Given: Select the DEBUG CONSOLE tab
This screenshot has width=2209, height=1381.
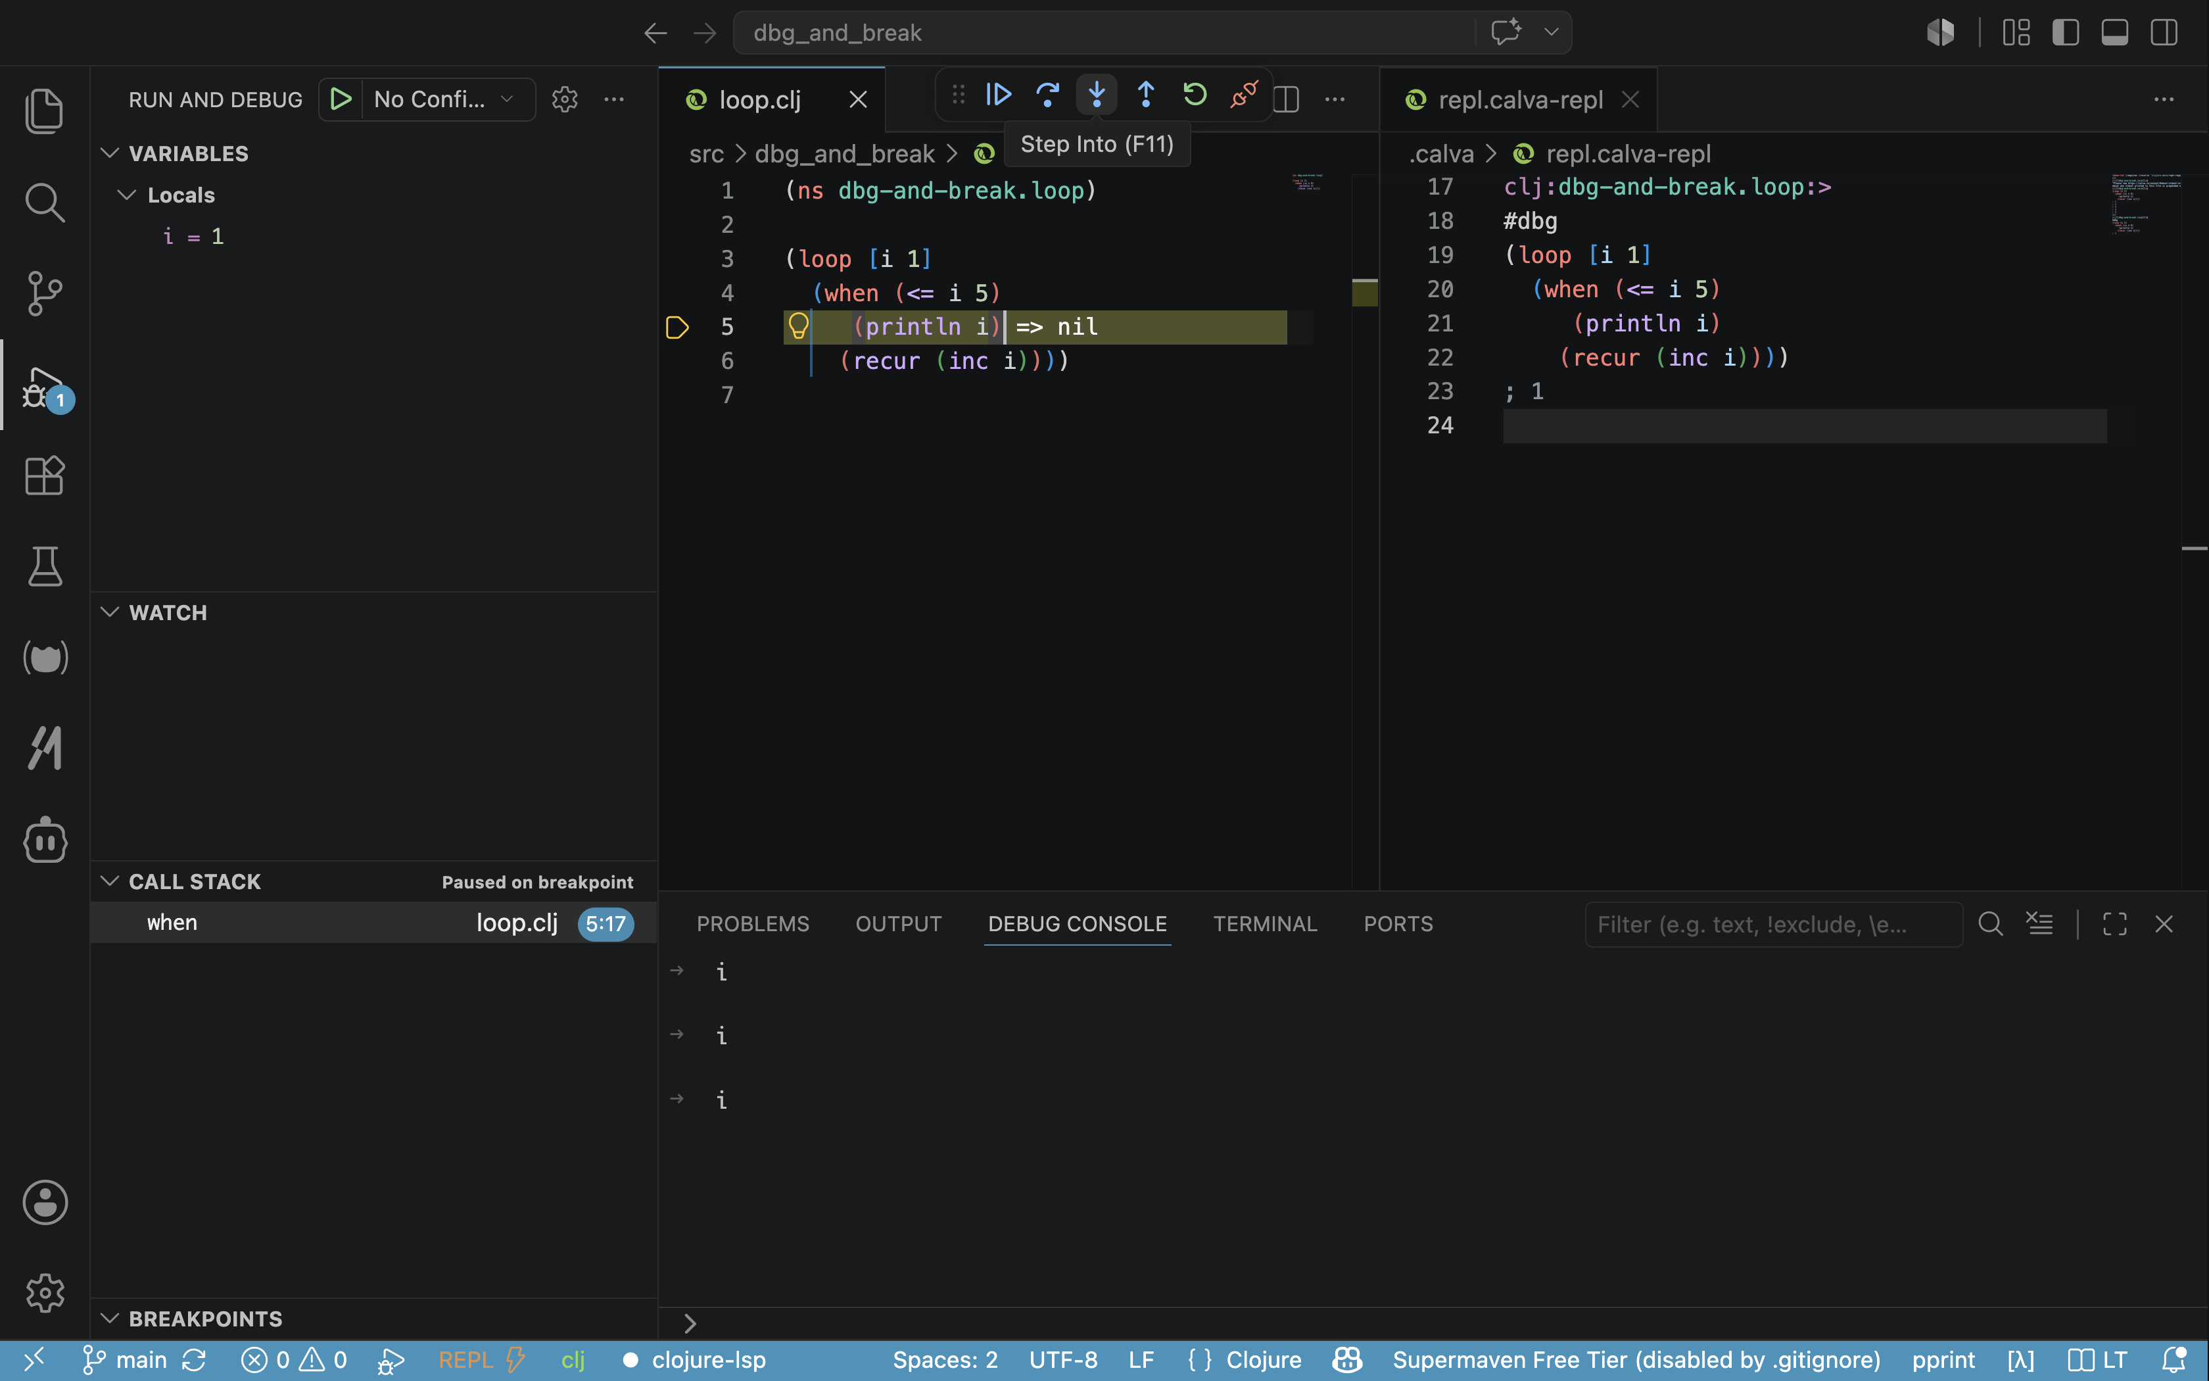Looking at the screenshot, I should point(1077,923).
